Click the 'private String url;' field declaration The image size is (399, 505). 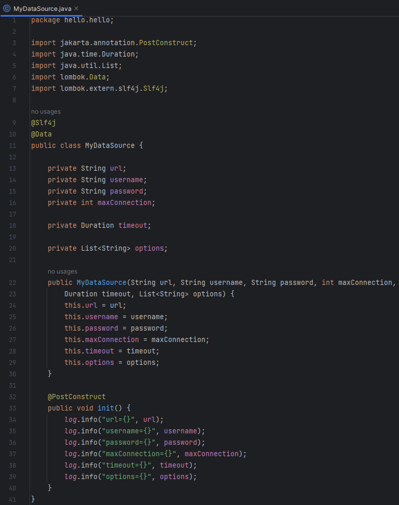tap(87, 169)
